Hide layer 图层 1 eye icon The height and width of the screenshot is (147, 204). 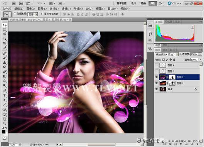click(157, 83)
